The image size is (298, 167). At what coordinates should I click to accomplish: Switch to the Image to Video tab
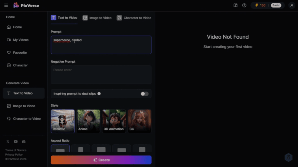(x=97, y=18)
